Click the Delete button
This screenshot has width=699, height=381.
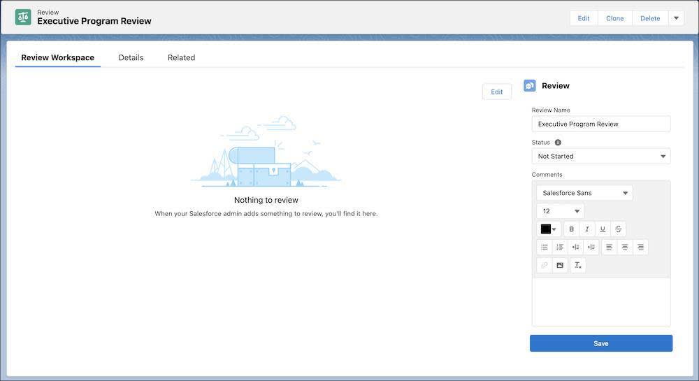[650, 18]
